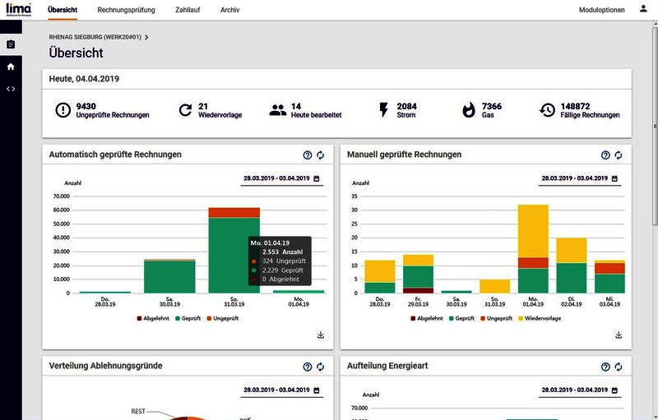Open date range picker for Manuell chart
This screenshot has width=658, height=420.
[x=578, y=178]
